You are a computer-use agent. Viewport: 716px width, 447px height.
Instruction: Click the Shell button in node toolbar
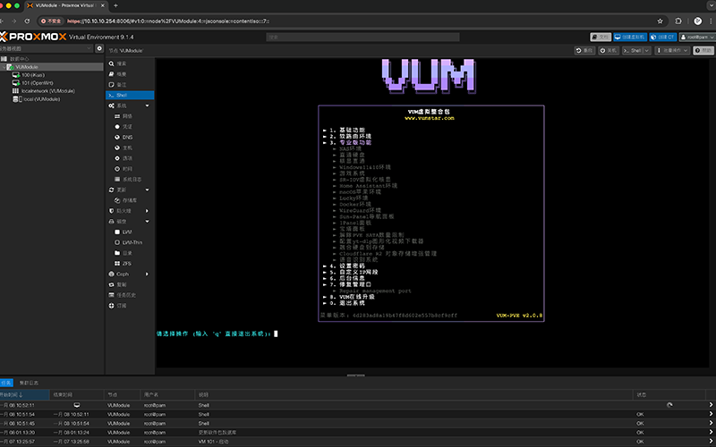[x=633, y=51]
